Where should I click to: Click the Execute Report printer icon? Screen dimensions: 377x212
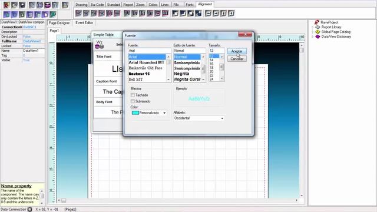[x=65, y=5]
